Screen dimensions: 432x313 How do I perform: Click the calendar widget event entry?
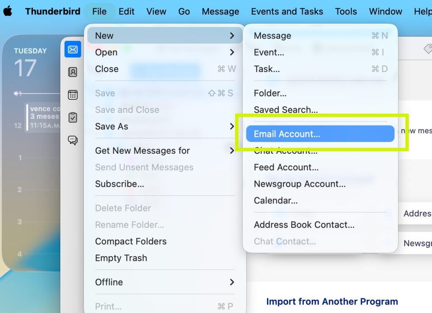[44, 117]
